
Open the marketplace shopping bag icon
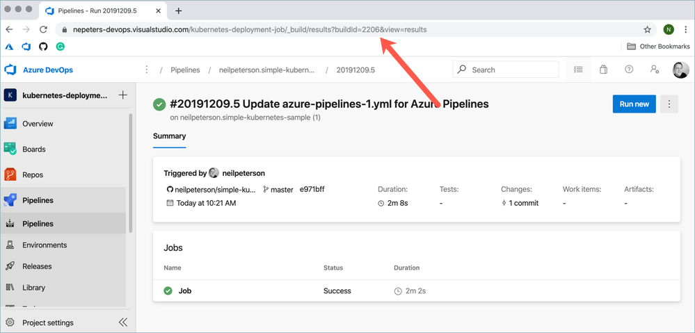pyautogui.click(x=603, y=70)
